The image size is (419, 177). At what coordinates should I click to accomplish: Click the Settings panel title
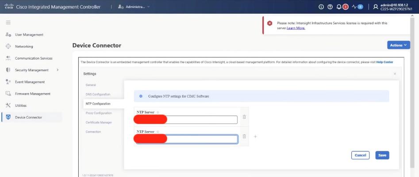[89, 74]
